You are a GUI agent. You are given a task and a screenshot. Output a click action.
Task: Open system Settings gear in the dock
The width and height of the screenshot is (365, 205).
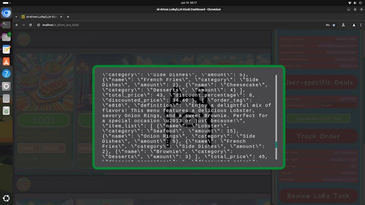6,86
